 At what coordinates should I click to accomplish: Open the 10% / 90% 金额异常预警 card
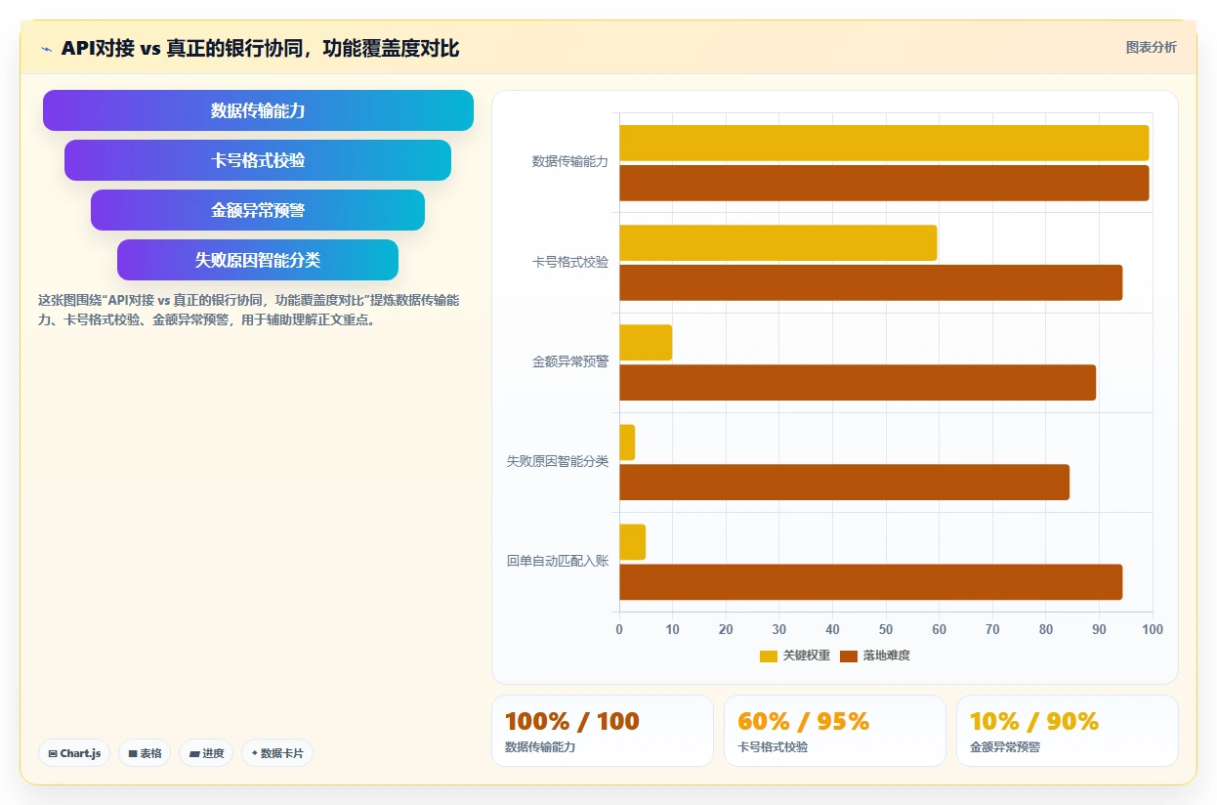(x=1068, y=731)
